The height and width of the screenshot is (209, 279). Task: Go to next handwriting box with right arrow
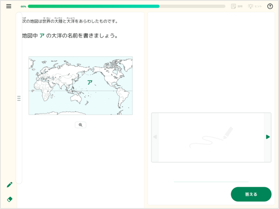268,137
